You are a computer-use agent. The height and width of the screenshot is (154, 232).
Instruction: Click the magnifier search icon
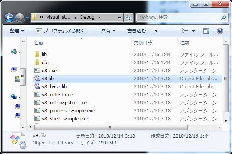point(224,18)
